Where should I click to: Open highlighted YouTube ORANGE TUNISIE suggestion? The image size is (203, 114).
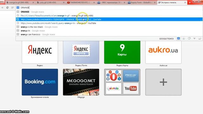coord(109,19)
